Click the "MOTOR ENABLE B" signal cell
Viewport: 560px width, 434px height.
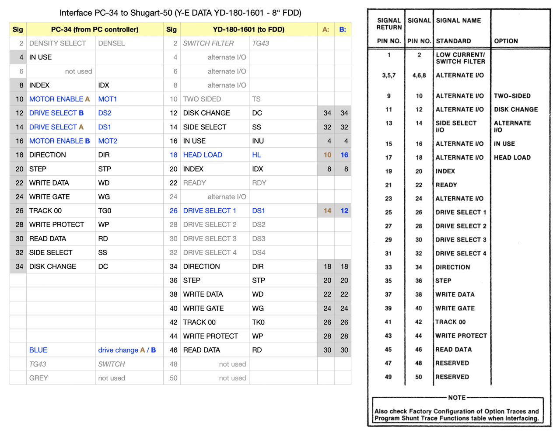[x=59, y=141]
